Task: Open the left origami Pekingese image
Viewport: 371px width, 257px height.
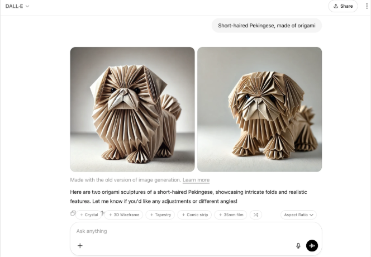Action: click(x=132, y=110)
